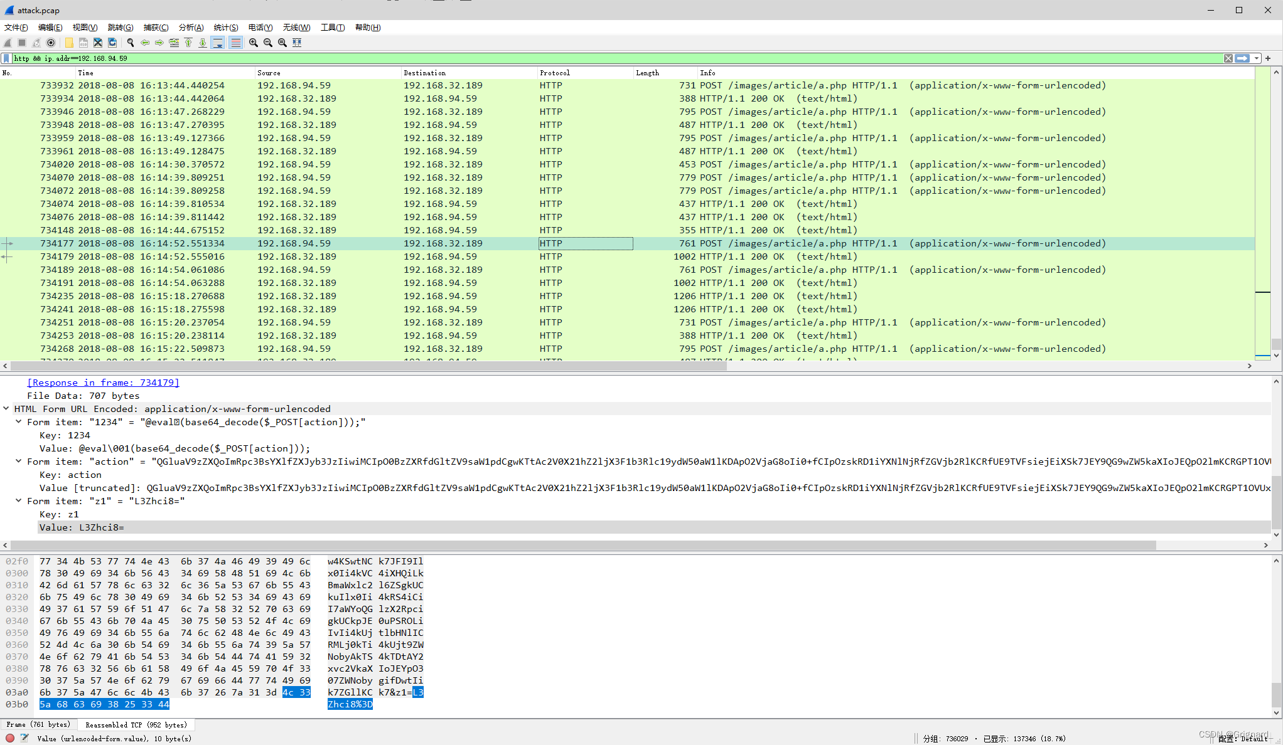Select the Value: L3Zhci8= detail row

click(654, 527)
